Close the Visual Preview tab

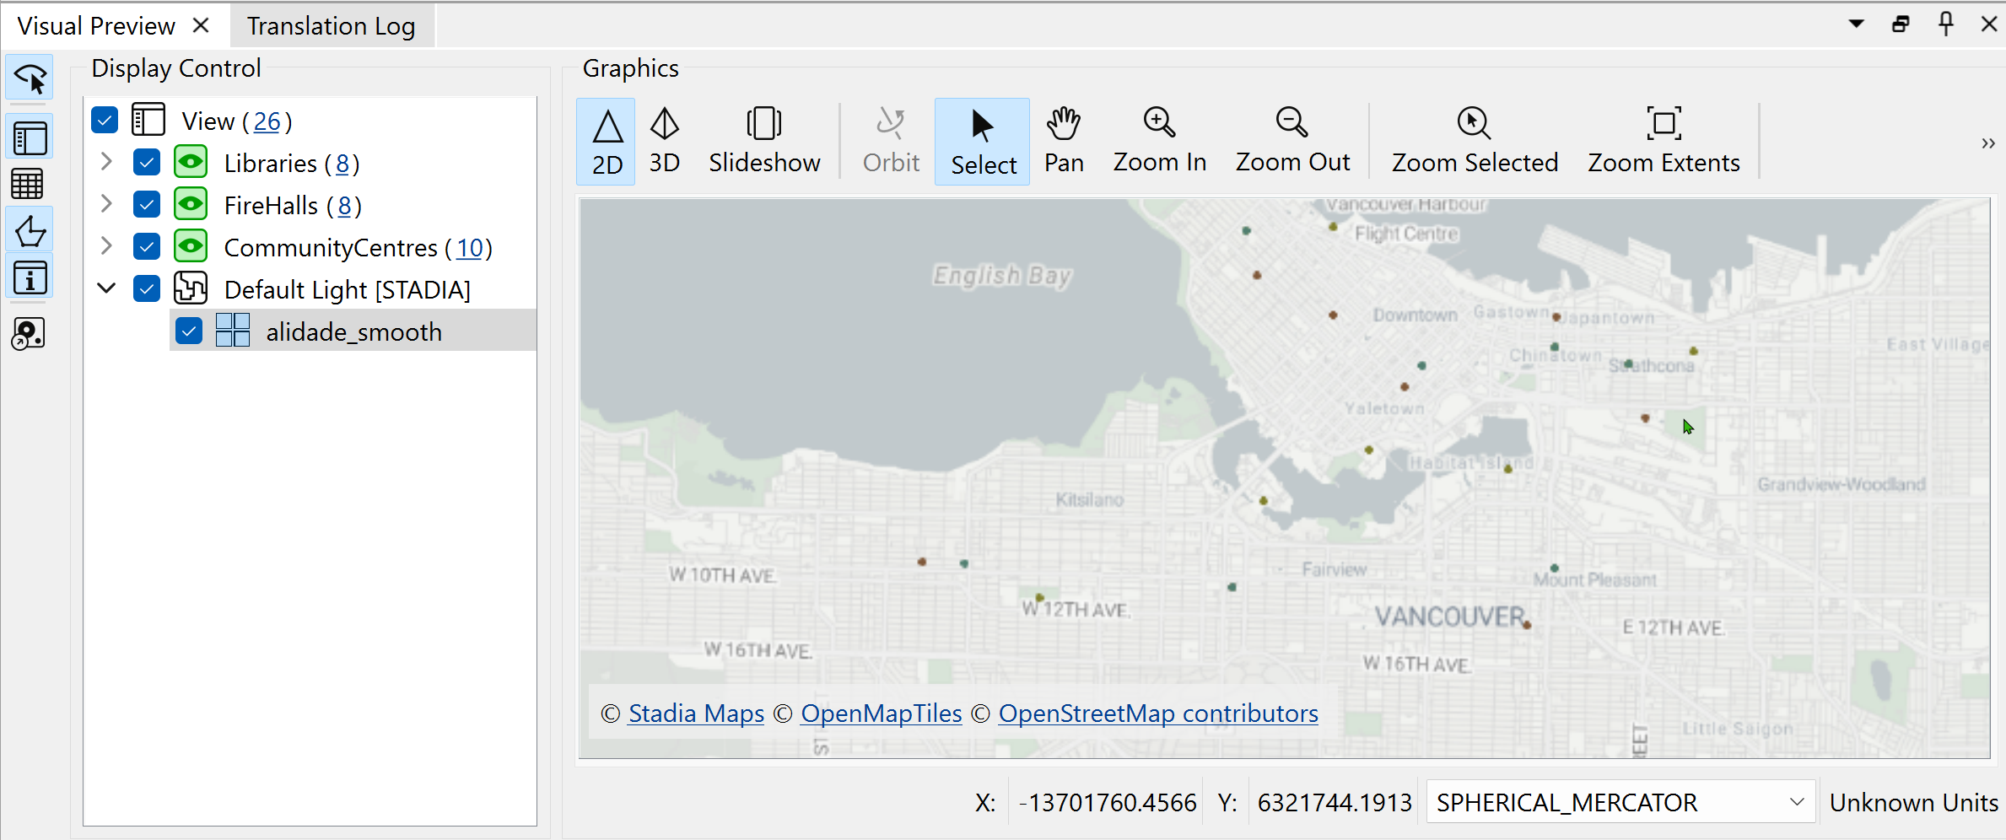[201, 25]
